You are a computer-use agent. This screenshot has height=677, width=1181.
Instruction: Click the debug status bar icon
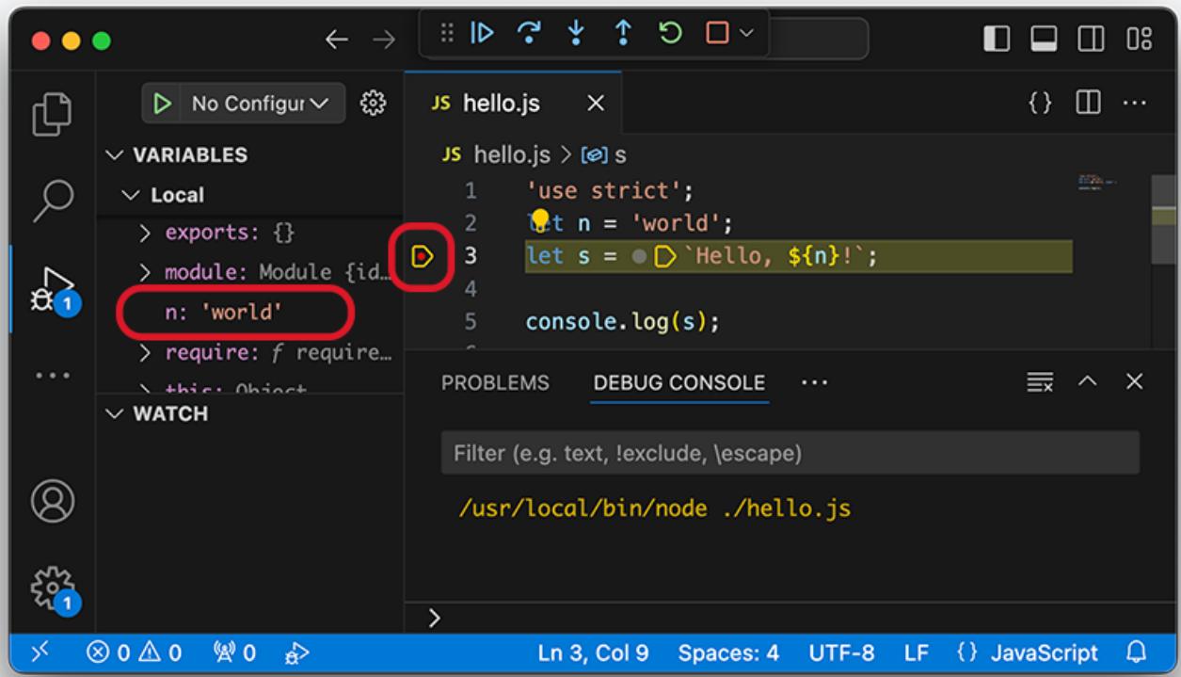297,653
